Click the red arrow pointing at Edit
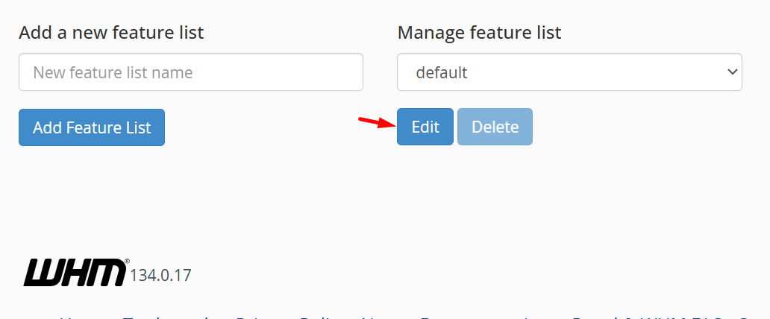This screenshot has height=319, width=770. click(377, 121)
